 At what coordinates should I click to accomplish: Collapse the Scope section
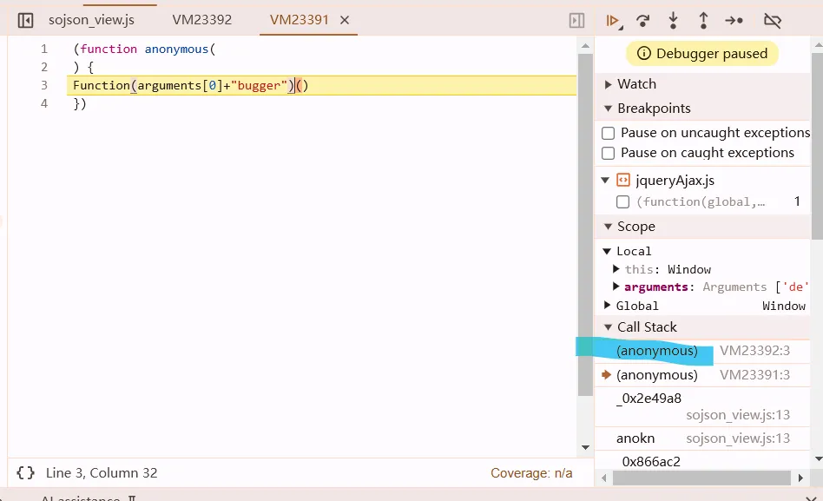click(x=608, y=227)
